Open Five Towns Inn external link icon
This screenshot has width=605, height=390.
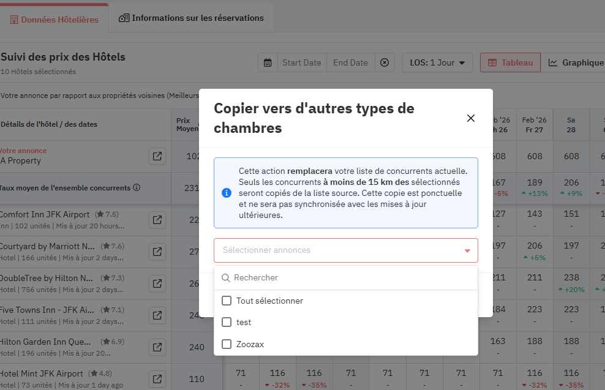point(157,315)
